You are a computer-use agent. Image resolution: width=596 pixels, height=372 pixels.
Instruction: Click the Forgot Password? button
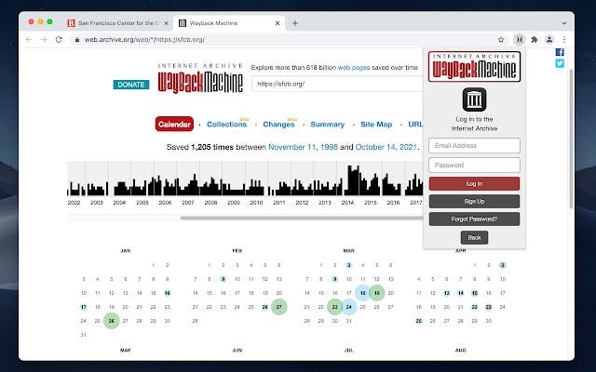coord(474,219)
